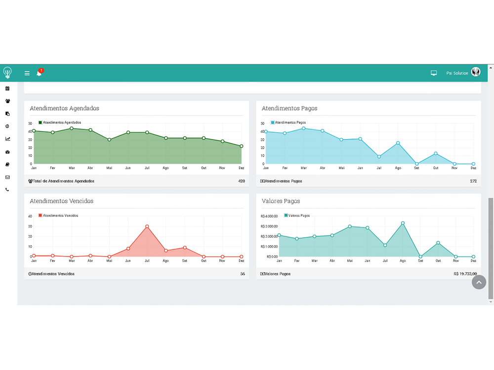Click Jul peak point in Atendimentos Vencidos chart
Image resolution: width=494 pixels, height=370 pixels.
click(147, 226)
